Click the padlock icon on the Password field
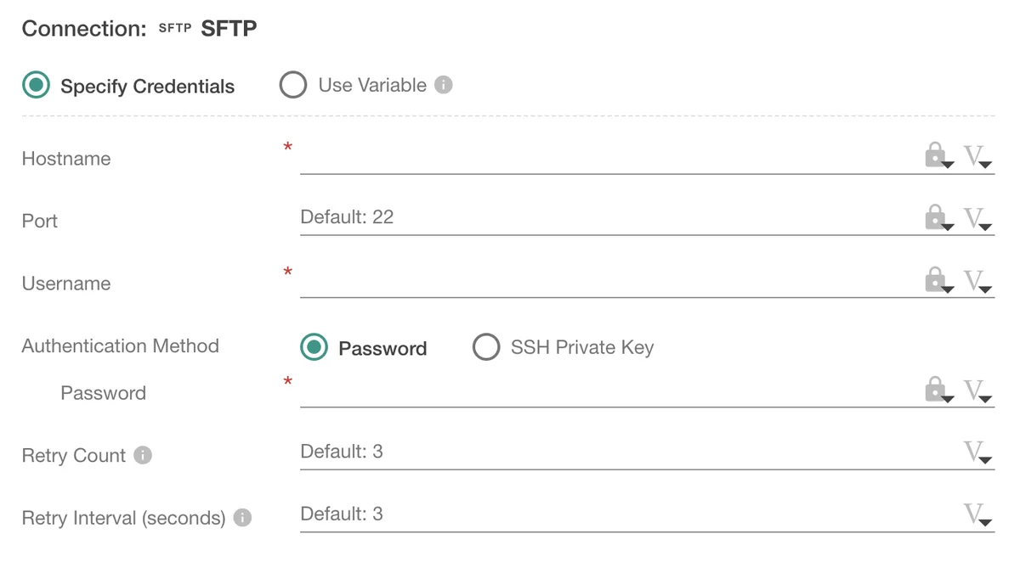 [936, 390]
